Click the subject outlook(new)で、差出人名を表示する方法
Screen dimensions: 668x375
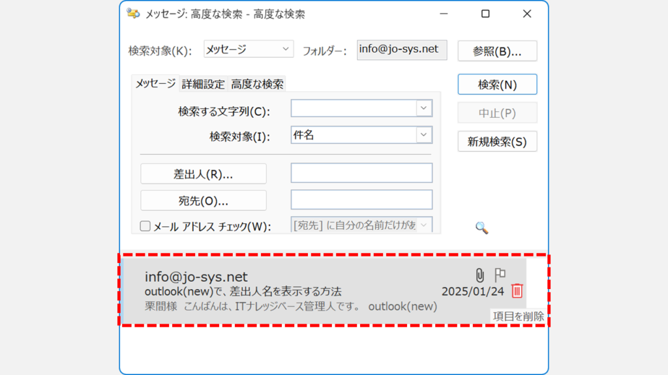tap(243, 291)
